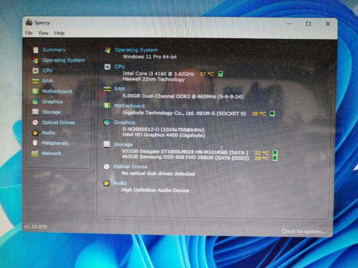This screenshot has width=358, height=268.
Task: Click green temperature indicator next to motherboard
Action: point(272,113)
